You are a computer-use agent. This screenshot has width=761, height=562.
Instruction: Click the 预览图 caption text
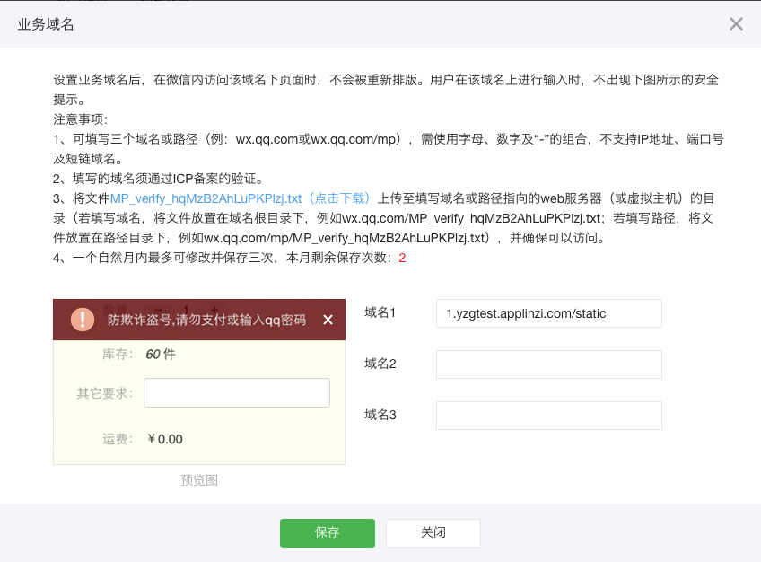[199, 480]
